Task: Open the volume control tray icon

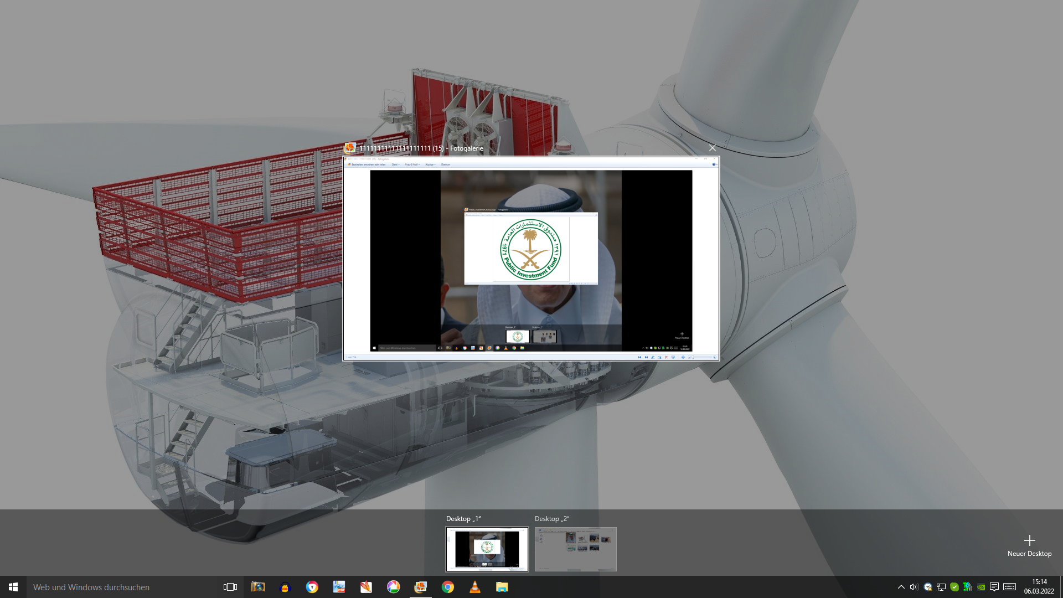Action: pos(914,587)
